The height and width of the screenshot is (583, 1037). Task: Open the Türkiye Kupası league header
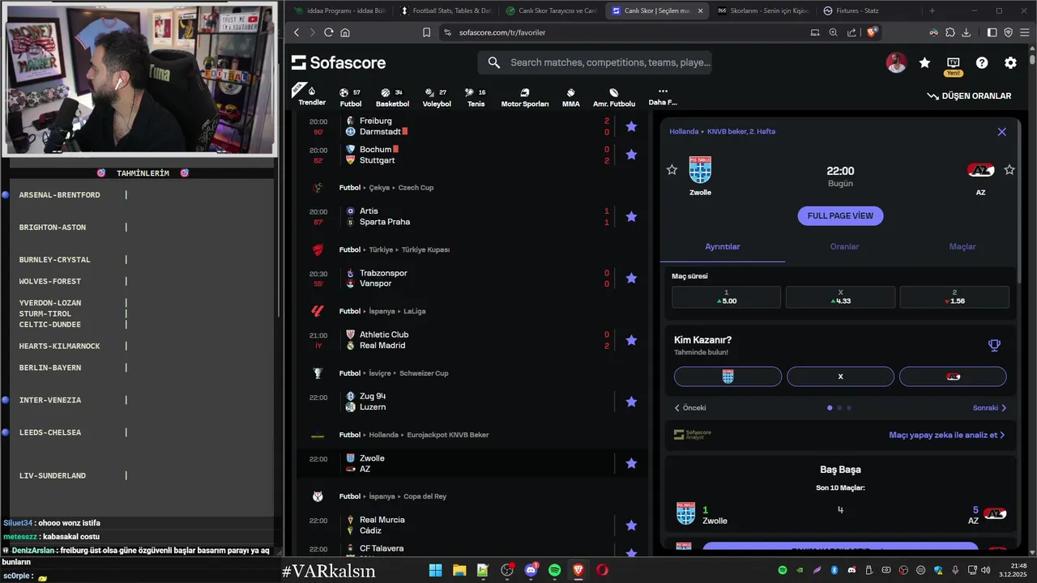(426, 249)
